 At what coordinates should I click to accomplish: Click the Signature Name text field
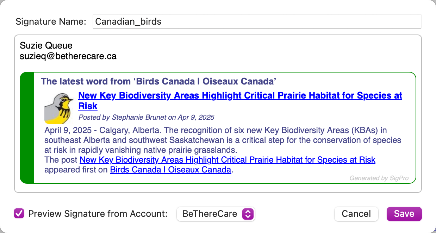(x=256, y=21)
